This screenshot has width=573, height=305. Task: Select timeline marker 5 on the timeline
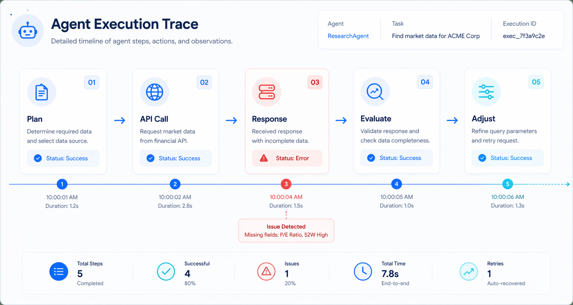[x=508, y=184]
